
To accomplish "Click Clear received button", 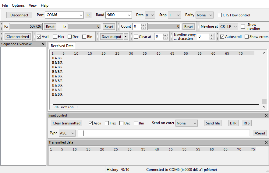I will tap(18, 37).
